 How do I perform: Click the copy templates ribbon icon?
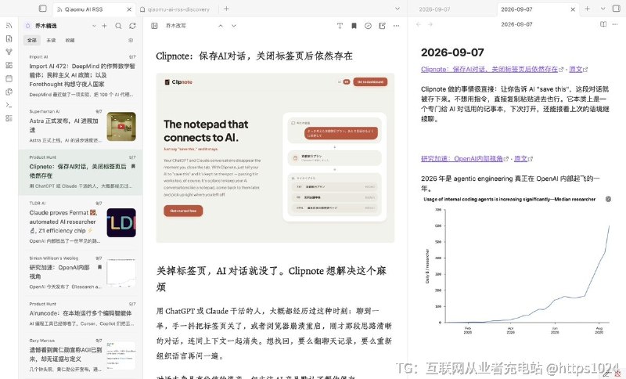pyautogui.click(x=9, y=92)
